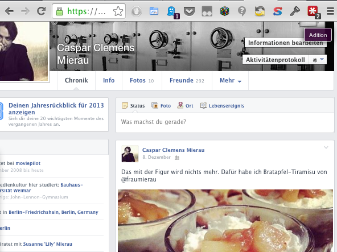337x252 pixels.
Task: Open the Fotos tab
Action: click(x=142, y=80)
